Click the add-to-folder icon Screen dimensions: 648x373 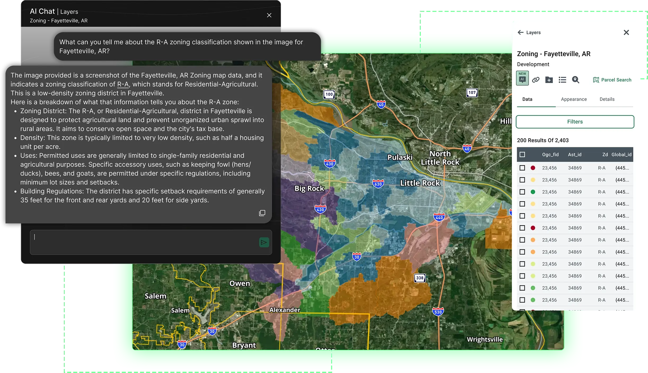tap(549, 80)
